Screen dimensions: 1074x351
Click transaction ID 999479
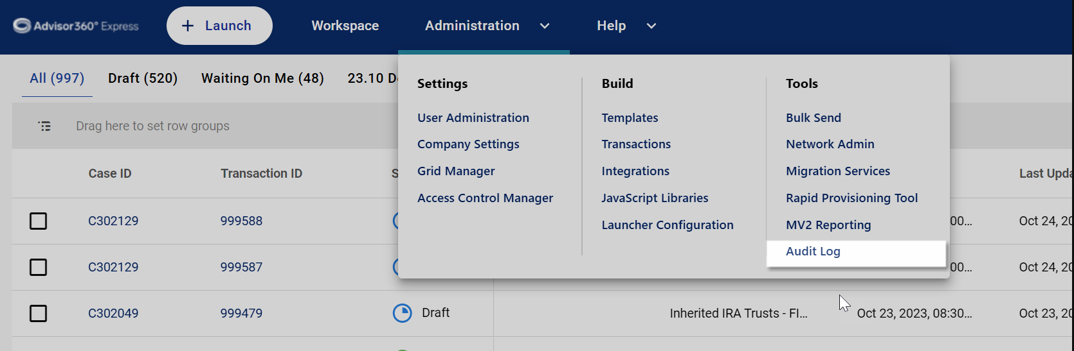click(x=241, y=313)
